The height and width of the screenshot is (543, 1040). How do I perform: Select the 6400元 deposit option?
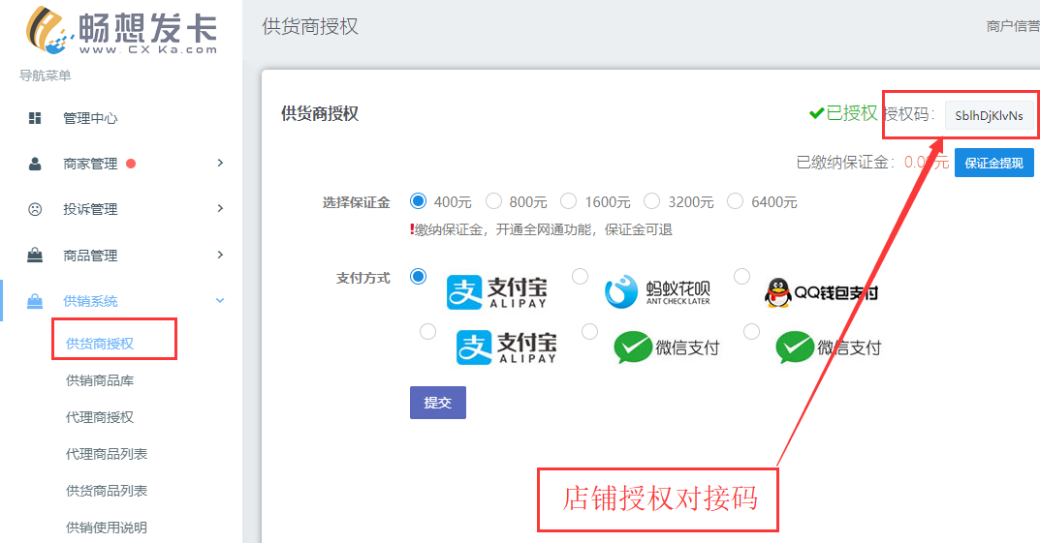click(x=735, y=200)
